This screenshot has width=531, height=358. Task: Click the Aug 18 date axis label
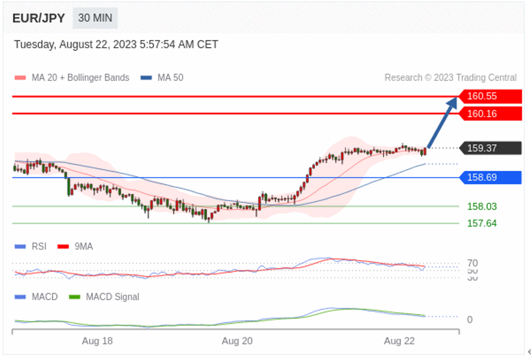click(x=97, y=341)
